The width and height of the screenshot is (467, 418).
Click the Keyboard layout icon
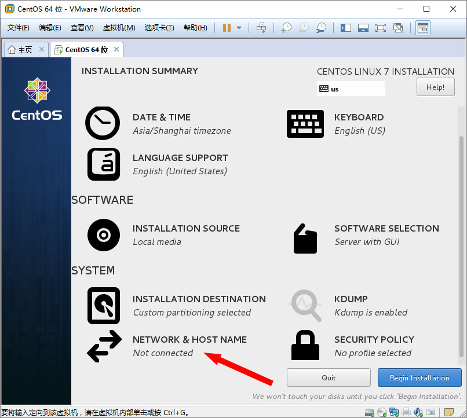pyautogui.click(x=305, y=123)
